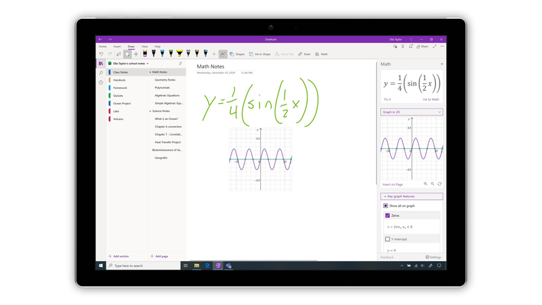Open the View ribbon tab

coord(144,47)
